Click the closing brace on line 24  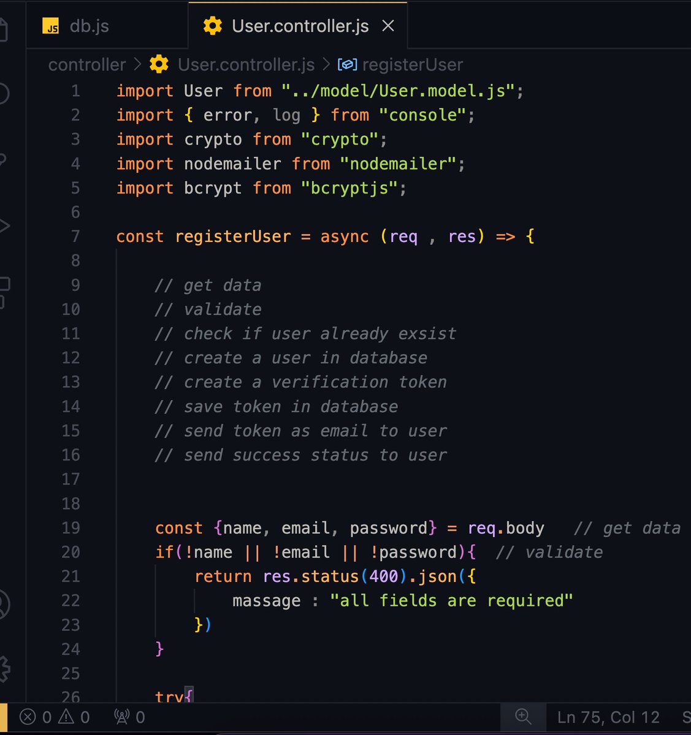(159, 649)
